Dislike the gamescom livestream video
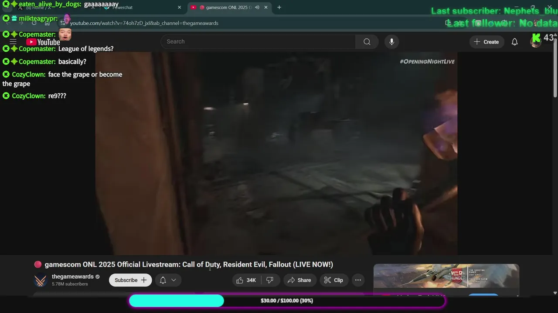Viewport: 558px width, 313px height. (270, 280)
